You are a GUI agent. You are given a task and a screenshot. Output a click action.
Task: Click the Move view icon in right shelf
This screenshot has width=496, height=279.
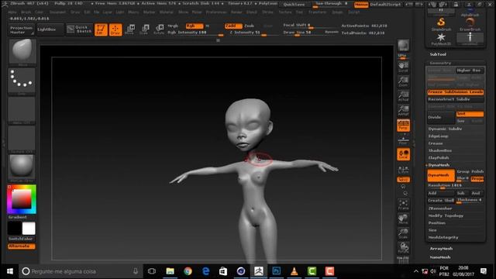point(403,219)
